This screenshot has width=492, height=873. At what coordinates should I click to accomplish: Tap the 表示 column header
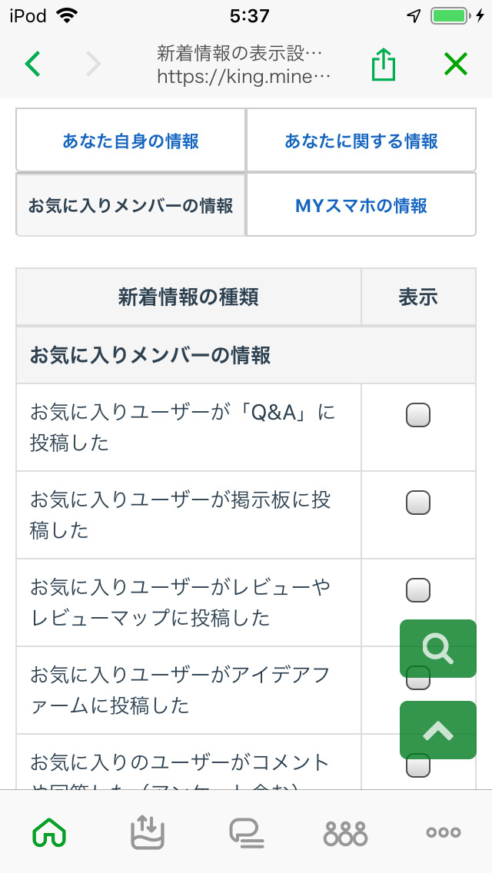[x=418, y=297]
